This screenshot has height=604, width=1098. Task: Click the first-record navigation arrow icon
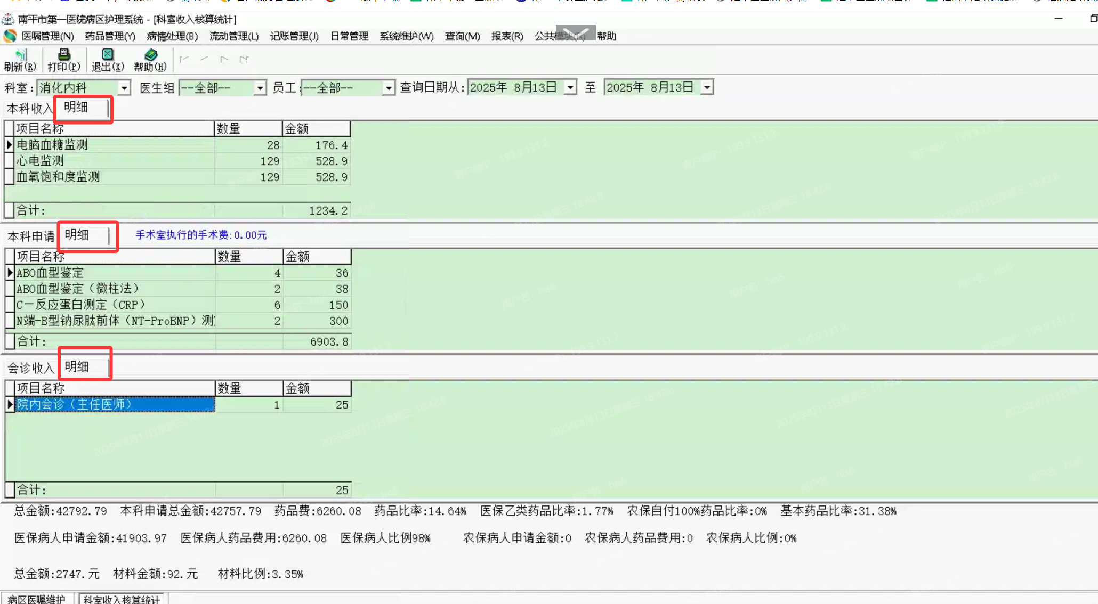(x=184, y=59)
